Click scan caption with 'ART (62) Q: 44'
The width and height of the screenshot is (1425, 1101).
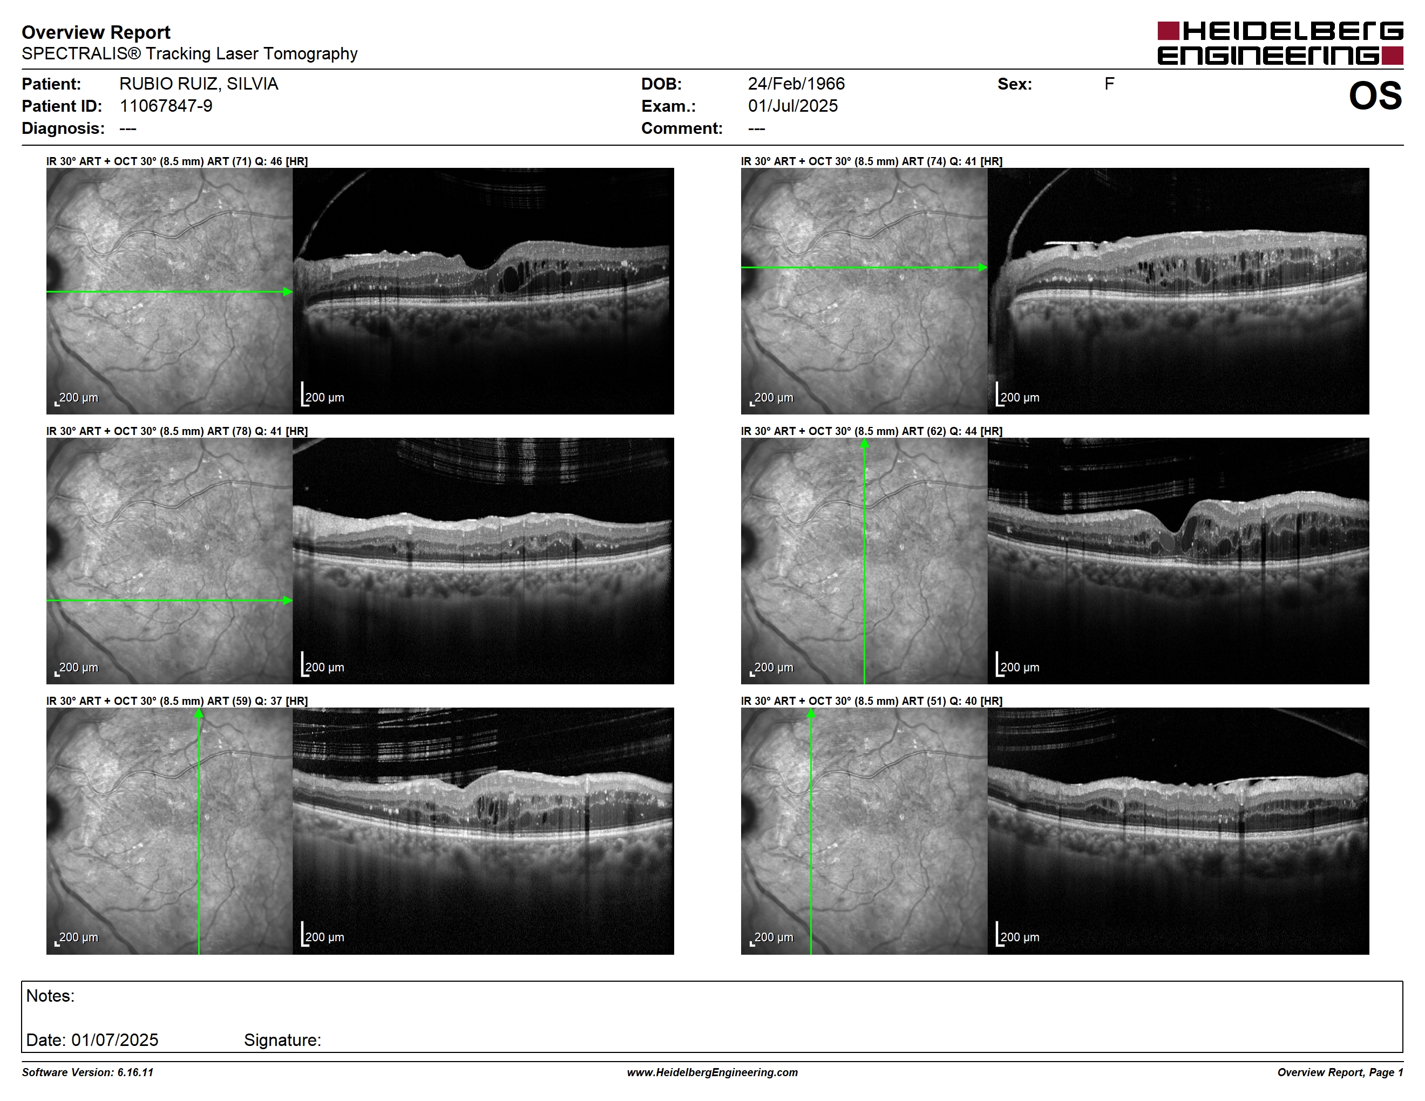[x=872, y=431]
